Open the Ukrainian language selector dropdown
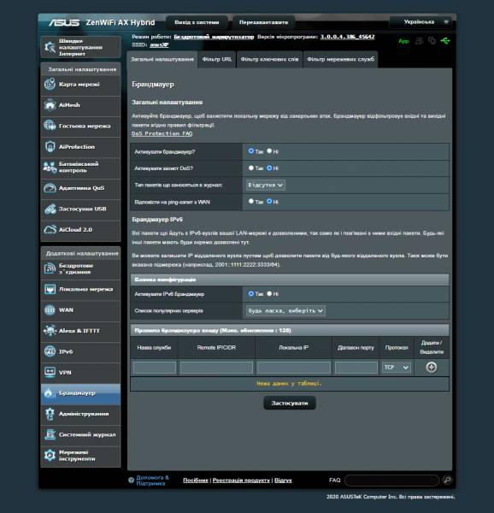The width and height of the screenshot is (494, 513). tap(421, 22)
